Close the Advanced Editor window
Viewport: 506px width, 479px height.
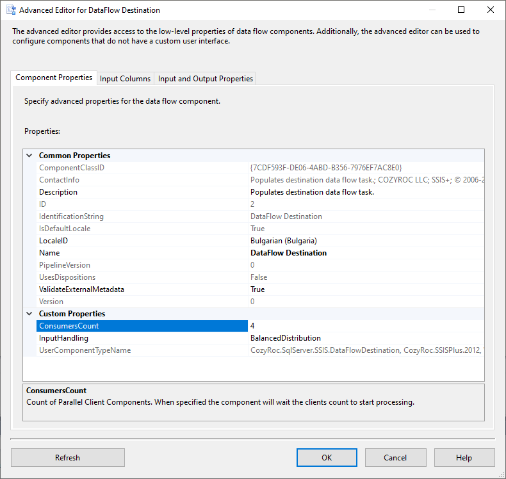pos(490,10)
